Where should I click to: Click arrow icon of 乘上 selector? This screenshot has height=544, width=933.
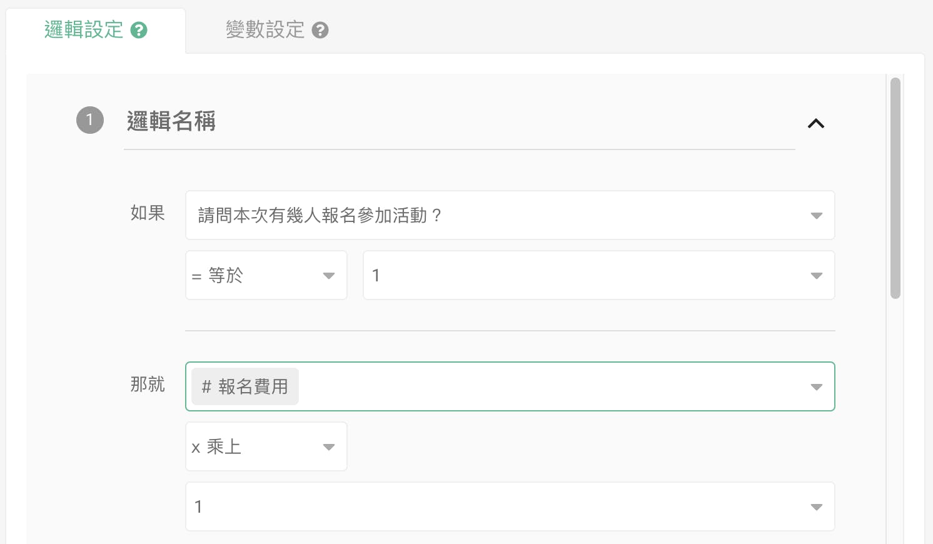click(329, 447)
